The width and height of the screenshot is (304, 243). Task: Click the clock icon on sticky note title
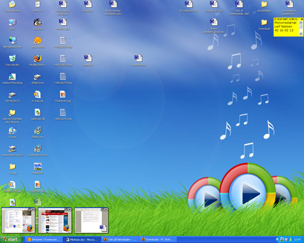click(x=275, y=19)
